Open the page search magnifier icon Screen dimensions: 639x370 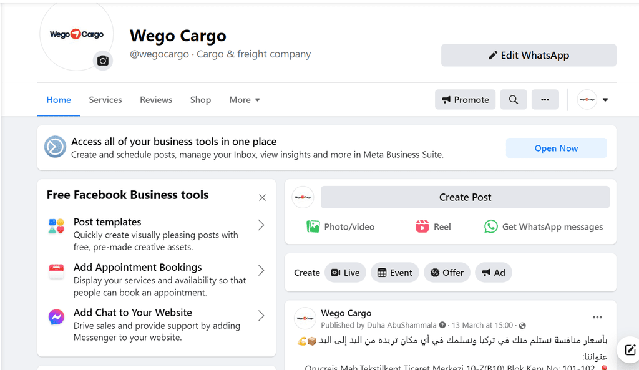coord(514,100)
